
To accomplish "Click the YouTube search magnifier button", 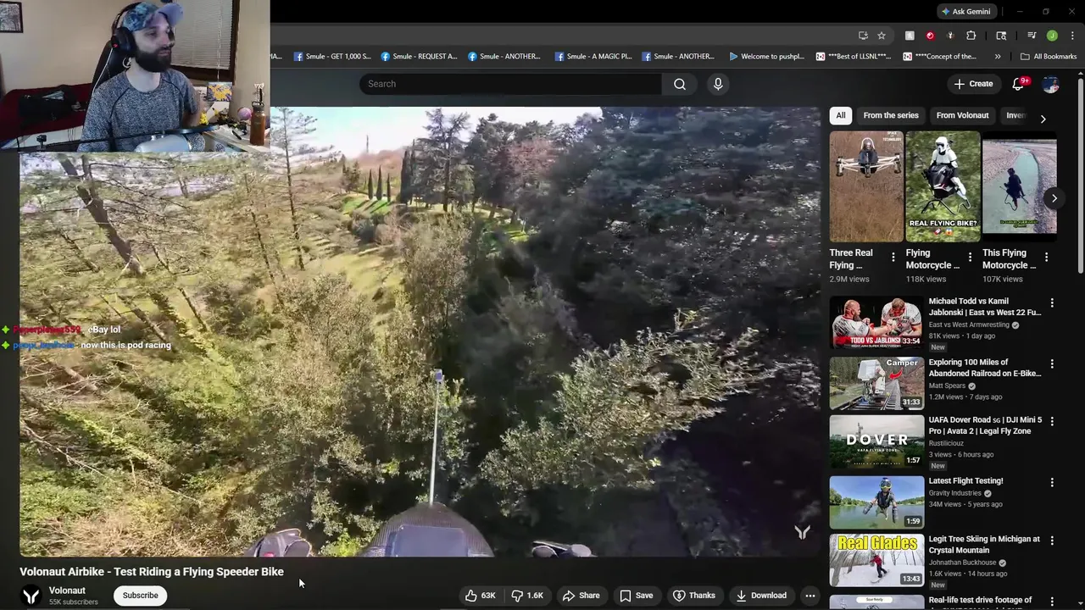I will click(680, 84).
